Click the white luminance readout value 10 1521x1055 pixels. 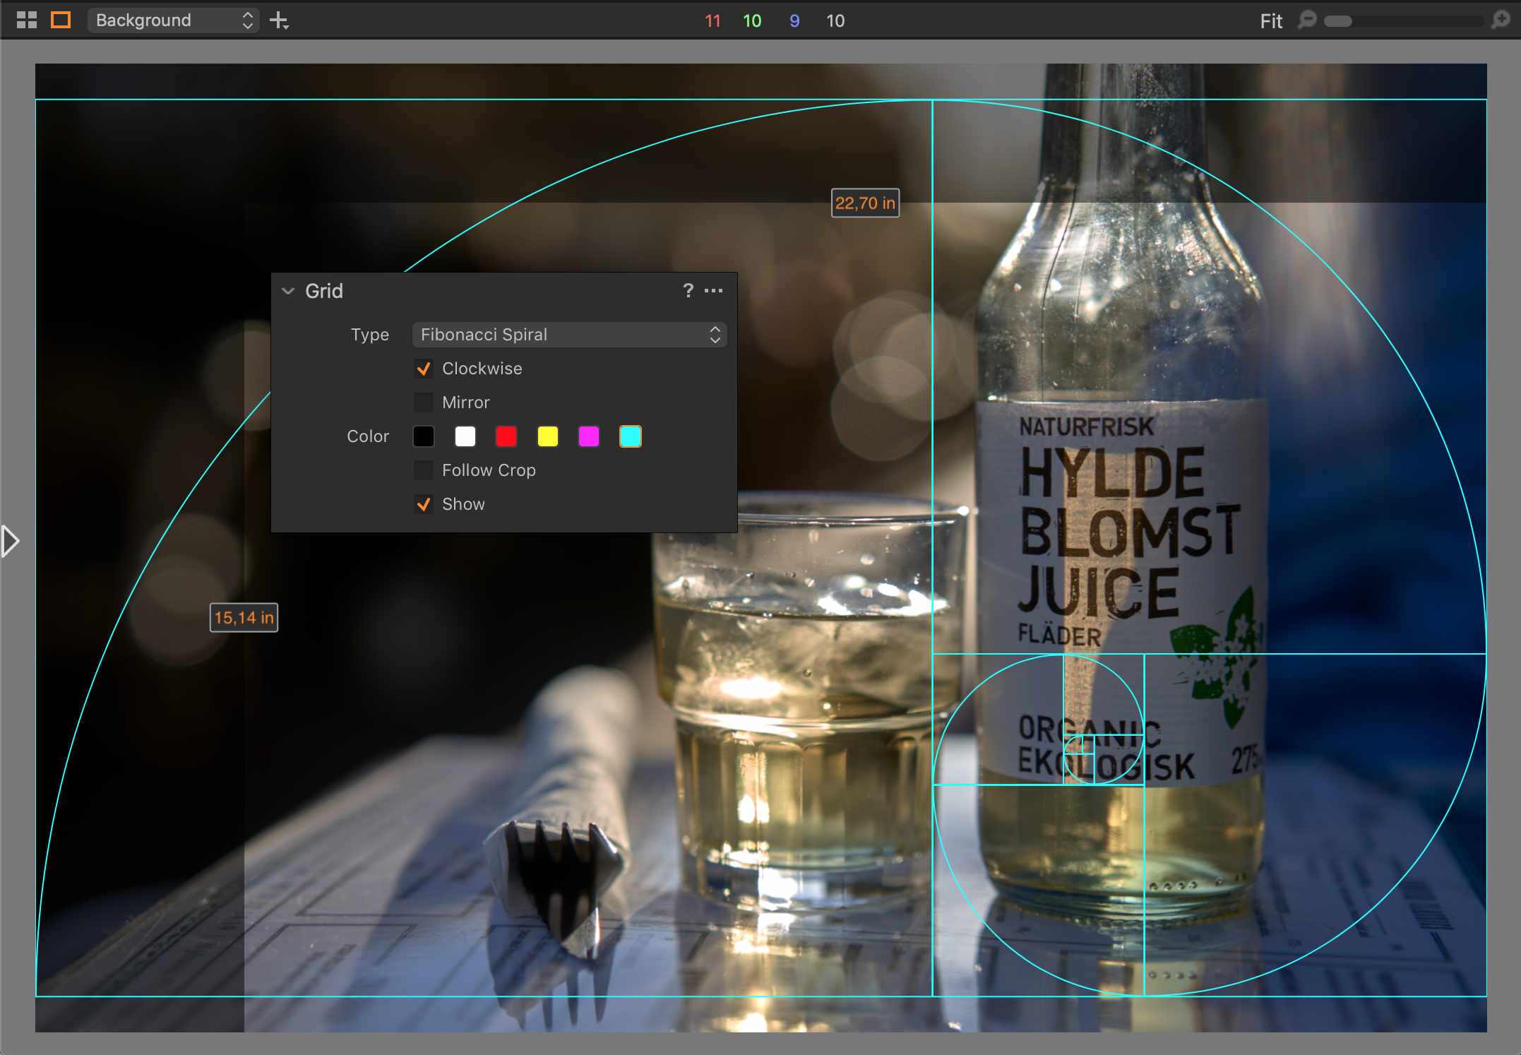tap(835, 21)
